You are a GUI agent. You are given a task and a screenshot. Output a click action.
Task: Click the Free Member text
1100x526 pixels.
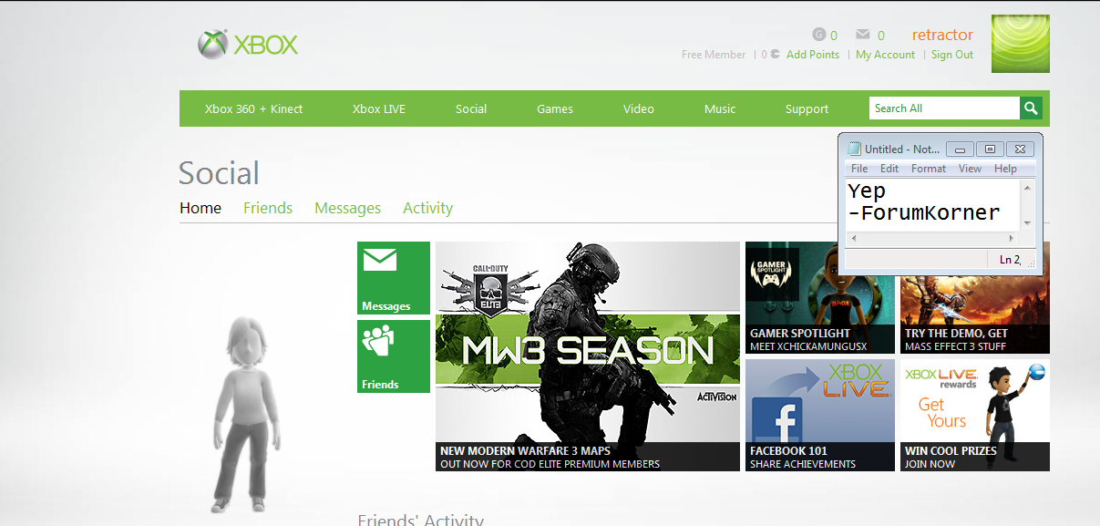714,55
